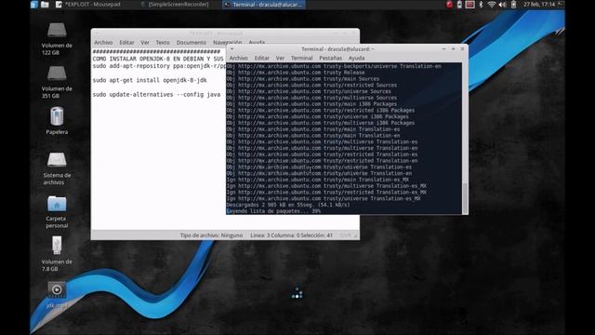Click the battery indicator tray icon
595x335 pixels.
coord(513,5)
